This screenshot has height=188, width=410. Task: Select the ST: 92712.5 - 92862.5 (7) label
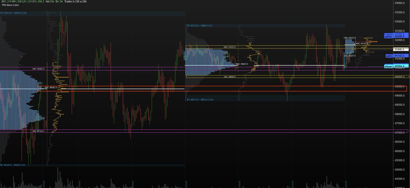click(x=200, y=26)
